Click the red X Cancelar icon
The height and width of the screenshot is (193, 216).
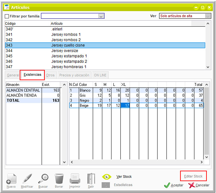pos(192,185)
